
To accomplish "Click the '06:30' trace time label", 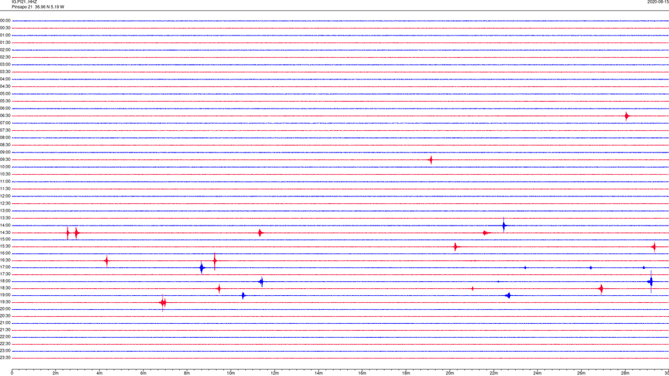I will (5, 116).
